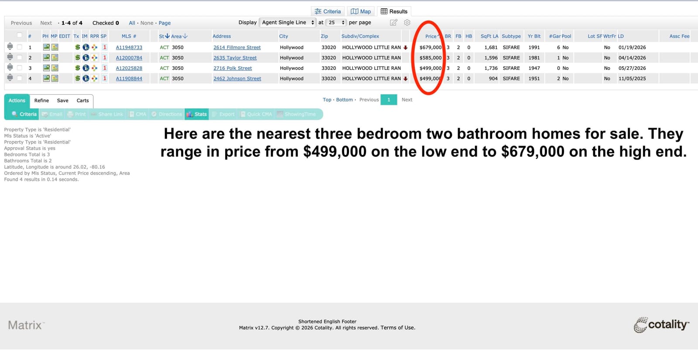This screenshot has width=698, height=350.
Task: Check the checkbox for listing row 4
Action: (19, 78)
